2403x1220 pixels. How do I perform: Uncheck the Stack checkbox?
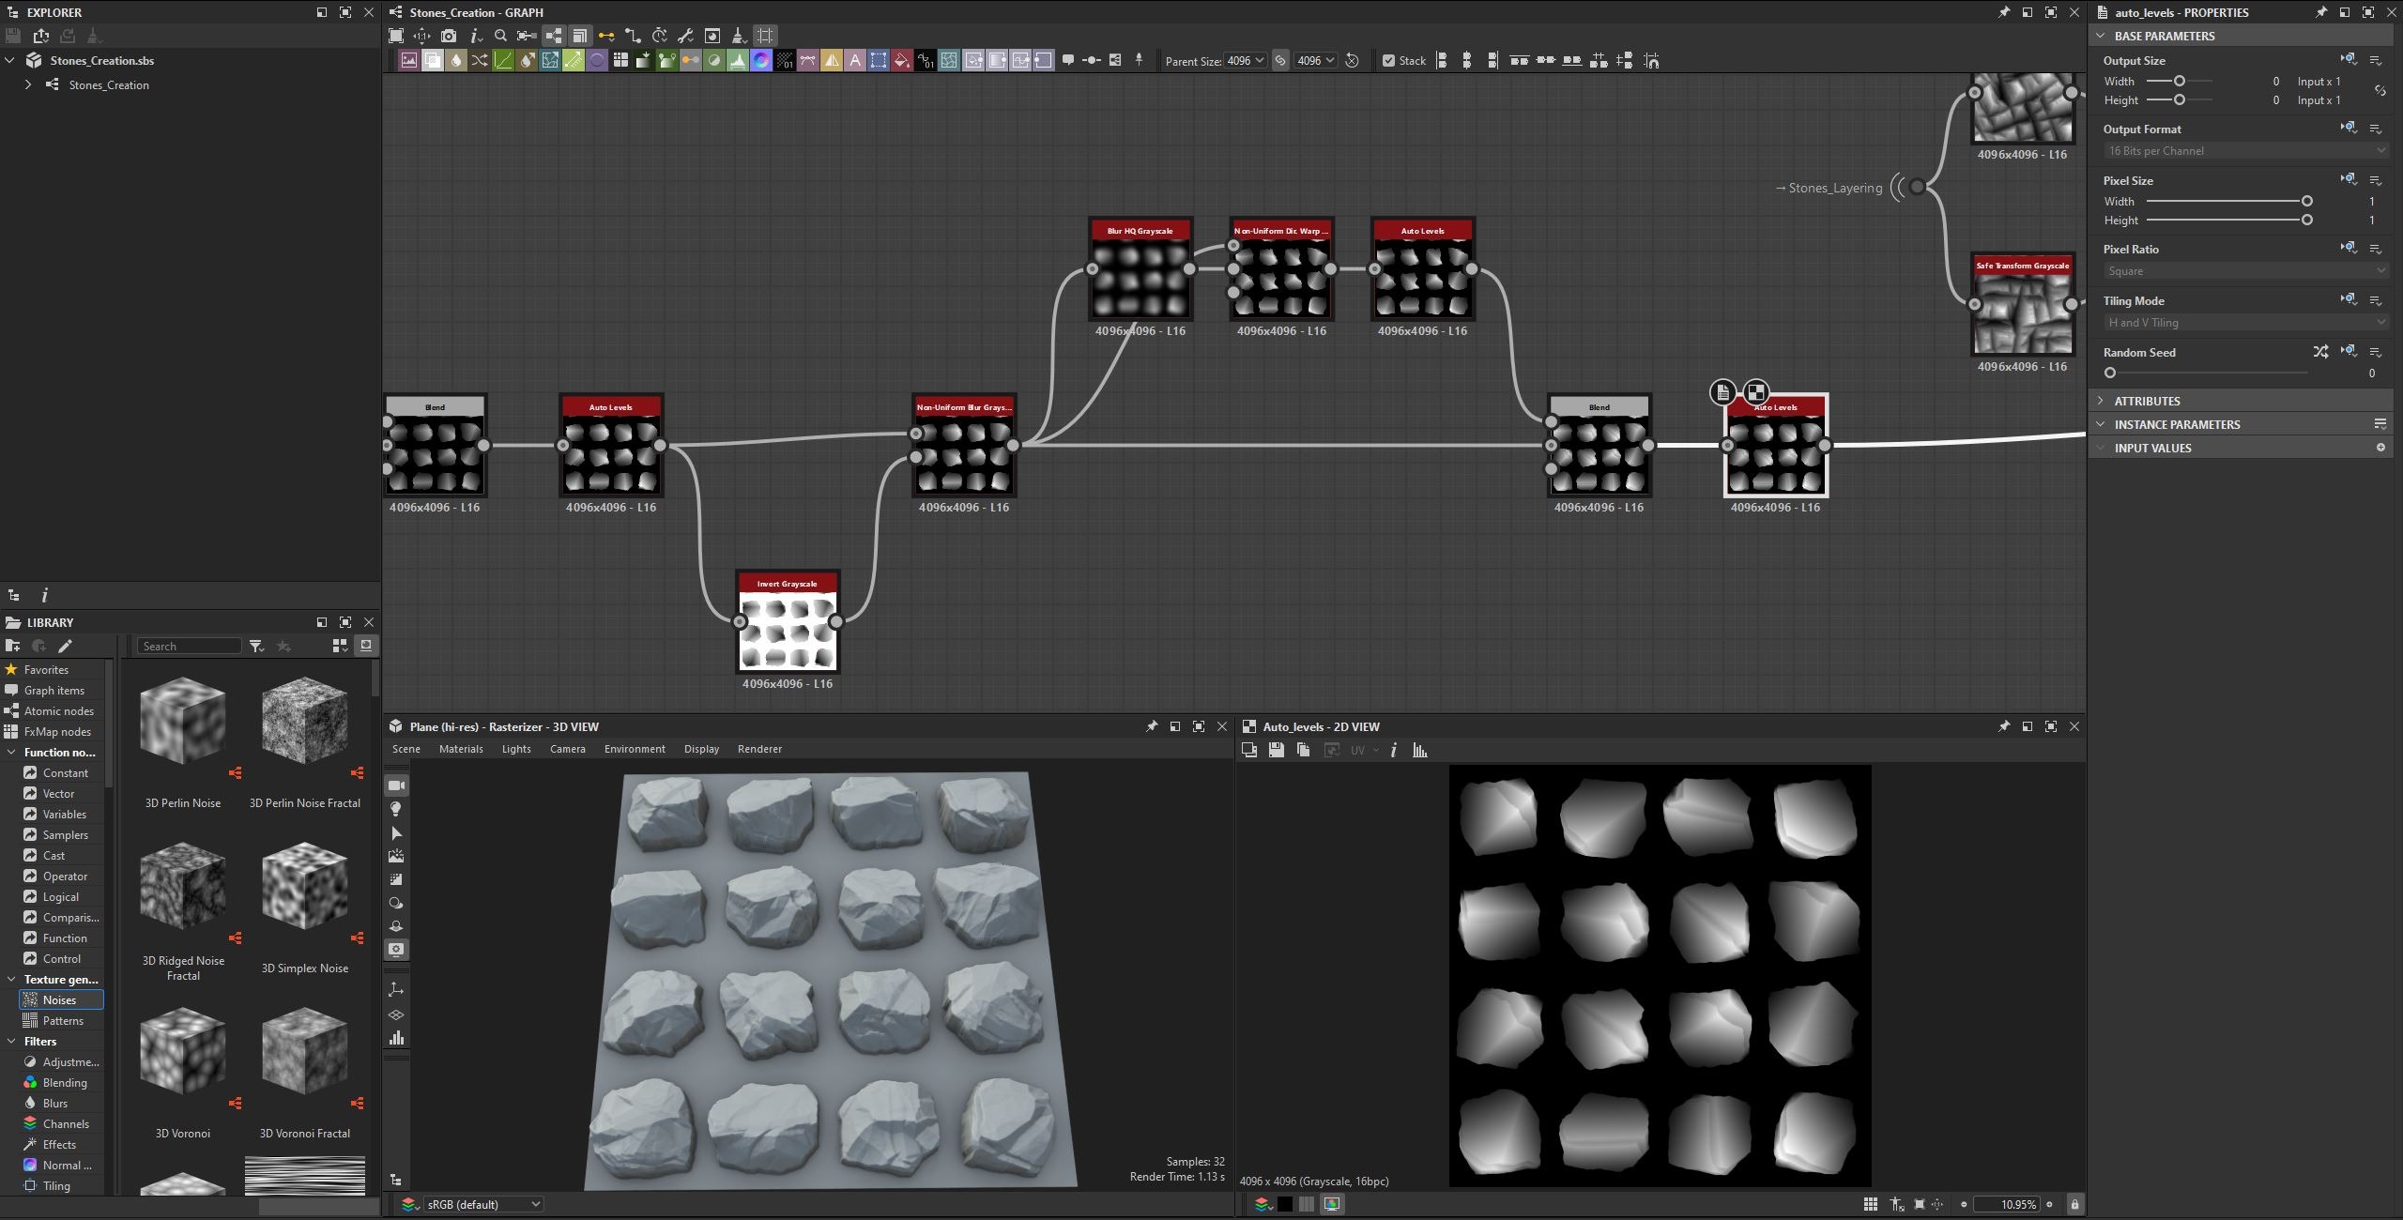pyautogui.click(x=1388, y=61)
